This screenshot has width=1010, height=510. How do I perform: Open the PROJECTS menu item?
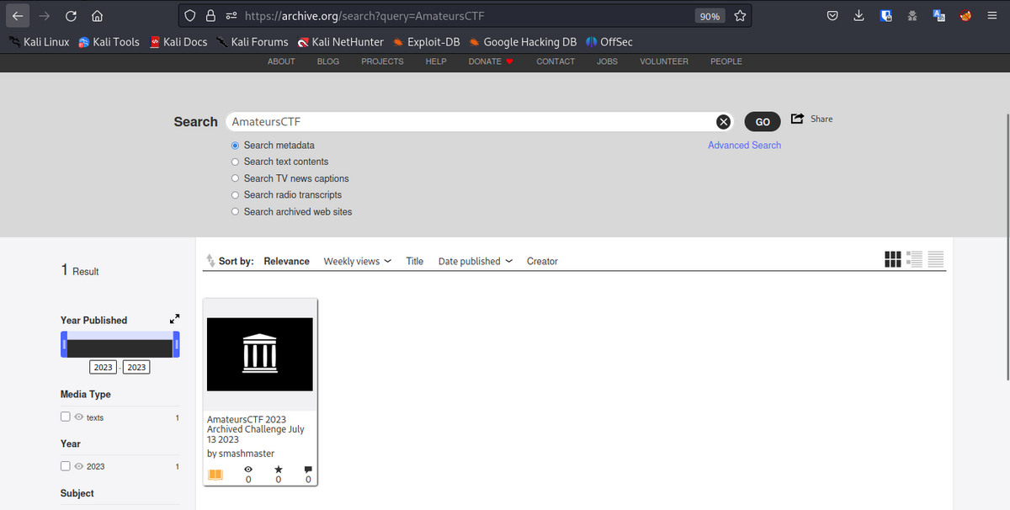coord(382,61)
